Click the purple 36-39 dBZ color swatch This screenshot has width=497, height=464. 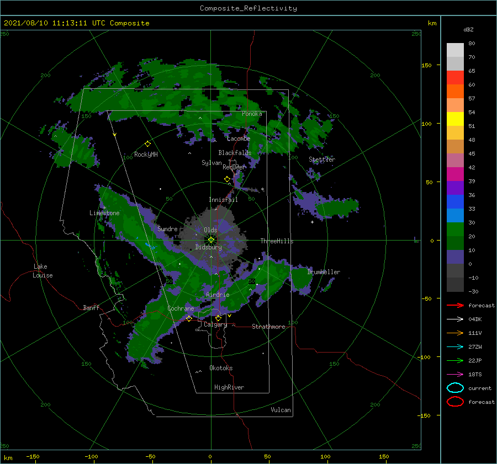(455, 188)
